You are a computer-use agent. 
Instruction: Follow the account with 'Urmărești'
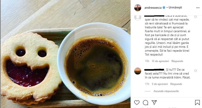(175, 8)
